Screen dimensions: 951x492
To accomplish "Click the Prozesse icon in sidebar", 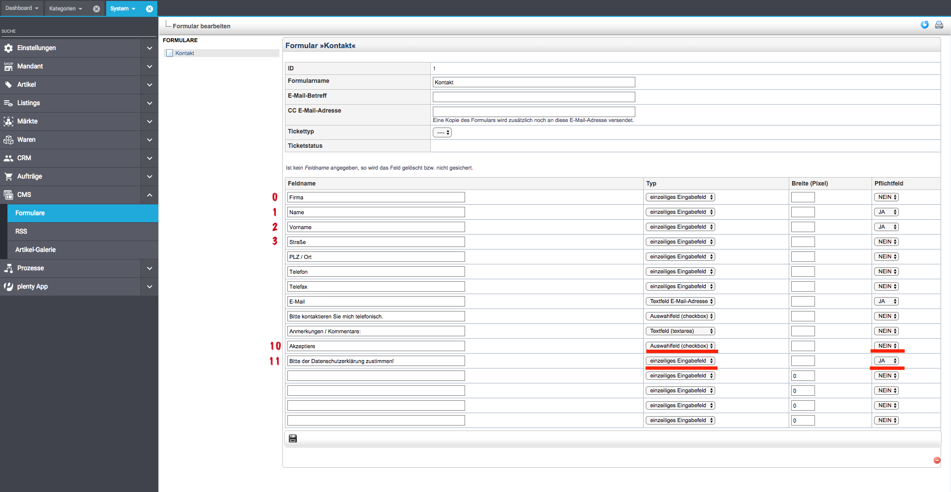I will (x=8, y=268).
